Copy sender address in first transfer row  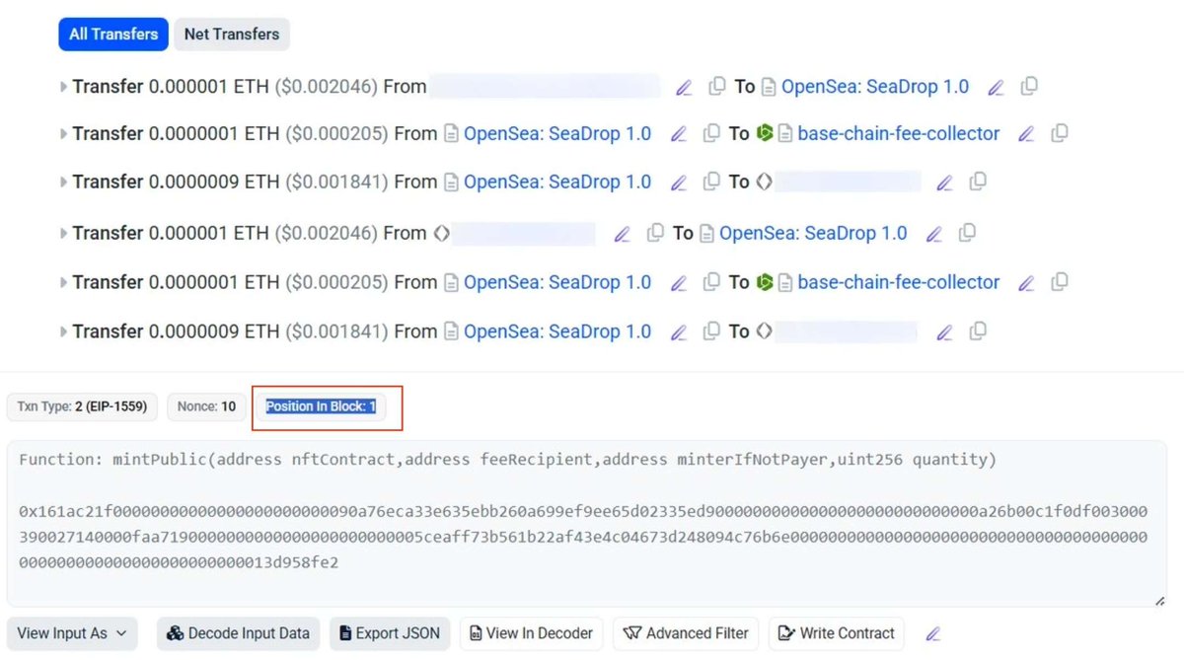717,87
